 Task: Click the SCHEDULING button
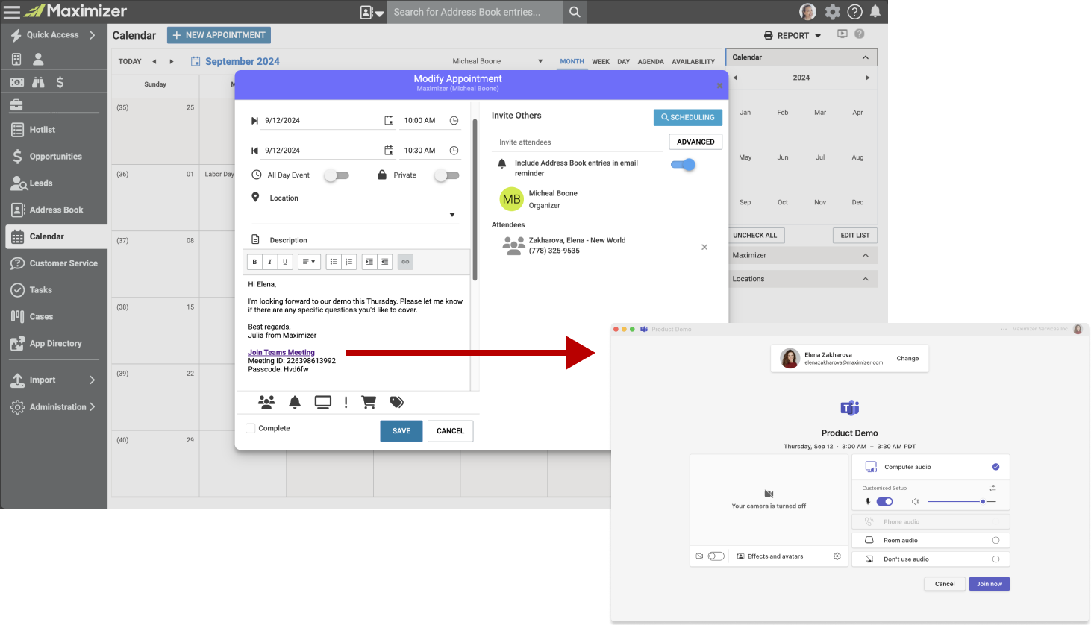pyautogui.click(x=688, y=117)
